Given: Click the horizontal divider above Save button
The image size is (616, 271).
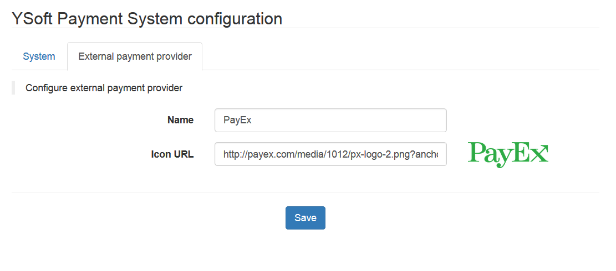Looking at the screenshot, I should pos(305,192).
